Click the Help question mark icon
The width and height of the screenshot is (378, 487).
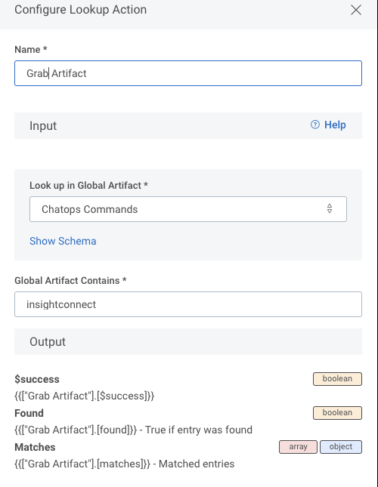pos(315,125)
